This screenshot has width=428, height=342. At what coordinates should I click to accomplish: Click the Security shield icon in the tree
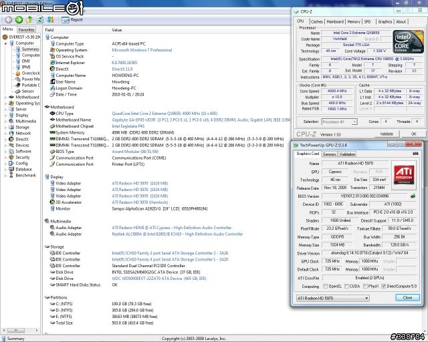pos(11,157)
